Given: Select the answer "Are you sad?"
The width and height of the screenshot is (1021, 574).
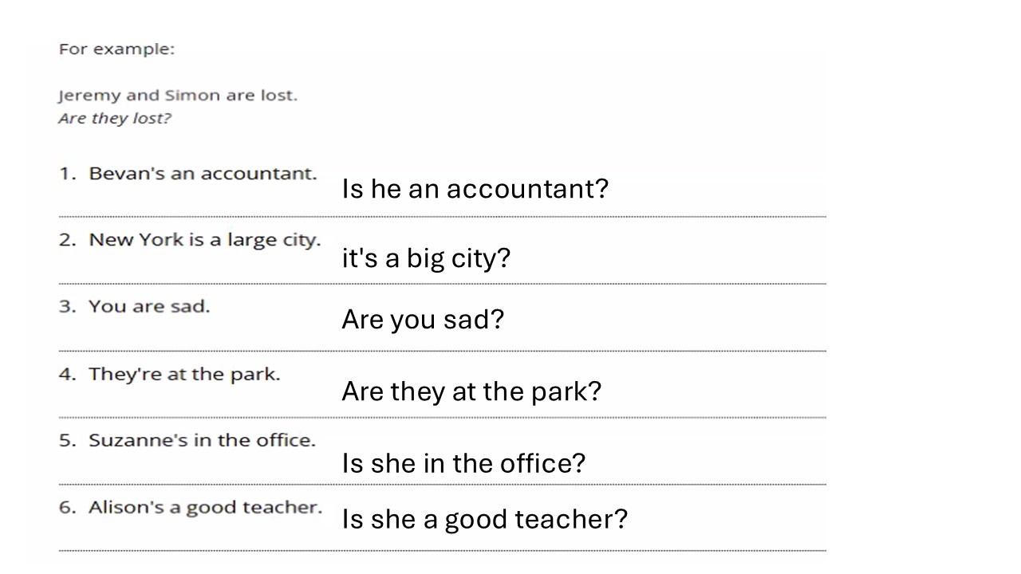Looking at the screenshot, I should [x=423, y=320].
